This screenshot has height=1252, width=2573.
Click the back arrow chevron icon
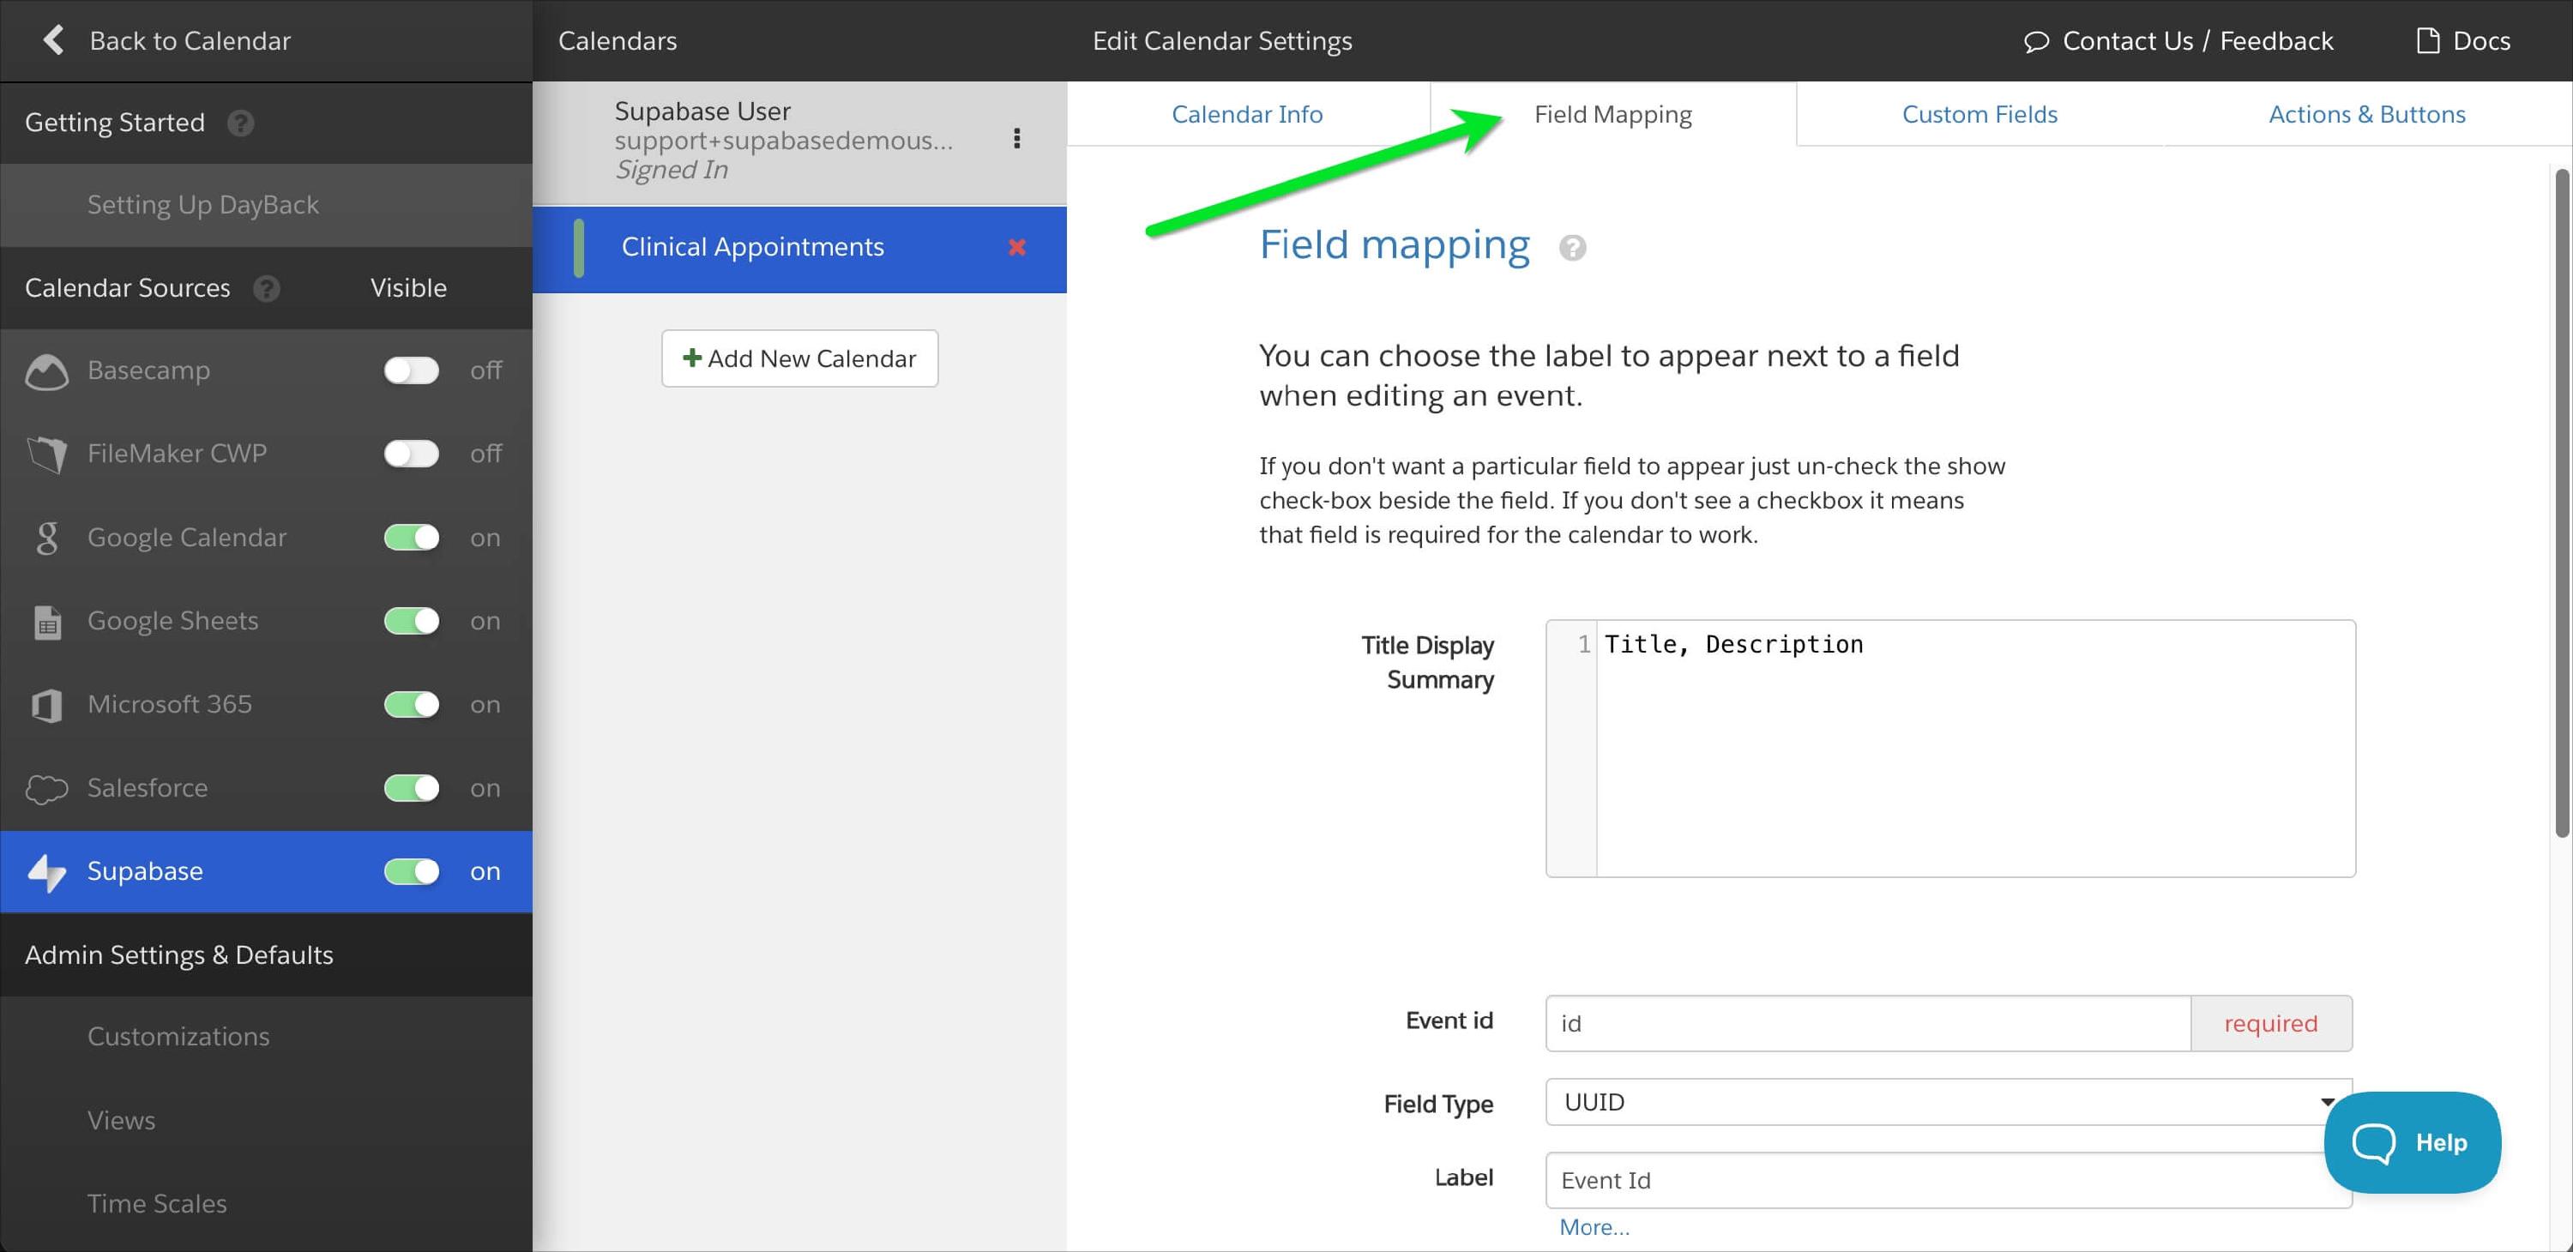point(54,40)
